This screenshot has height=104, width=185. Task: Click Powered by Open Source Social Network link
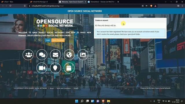156,88
